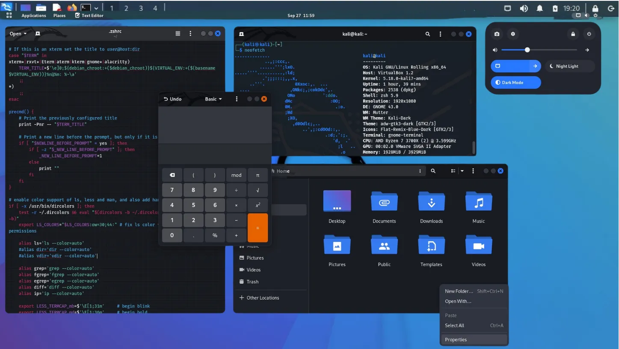This screenshot has width=619, height=349.
Task: Choose Properties from the context menu
Action: coord(456,339)
